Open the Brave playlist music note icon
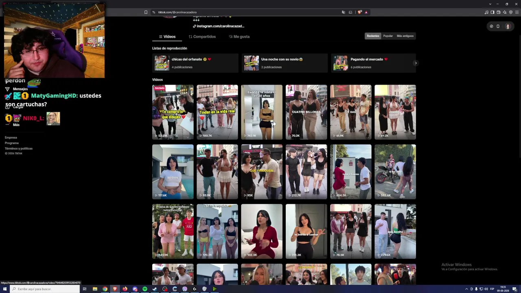Viewport: 521px width, 293px height. (486, 12)
